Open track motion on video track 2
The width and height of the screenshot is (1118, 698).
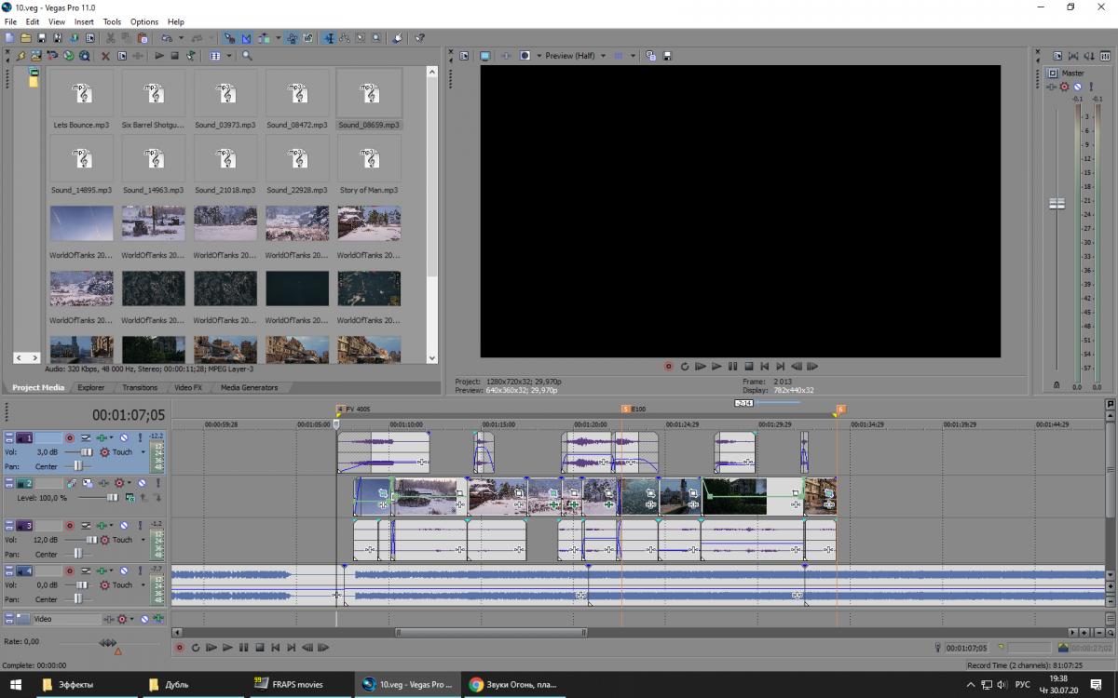coord(87,483)
